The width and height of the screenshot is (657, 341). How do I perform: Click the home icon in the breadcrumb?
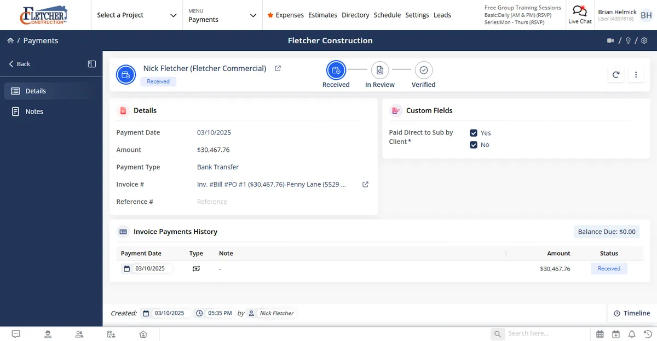pyautogui.click(x=10, y=40)
